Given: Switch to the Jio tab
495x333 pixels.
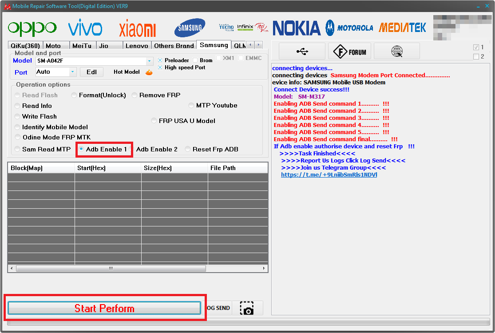Looking at the screenshot, I should point(109,46).
